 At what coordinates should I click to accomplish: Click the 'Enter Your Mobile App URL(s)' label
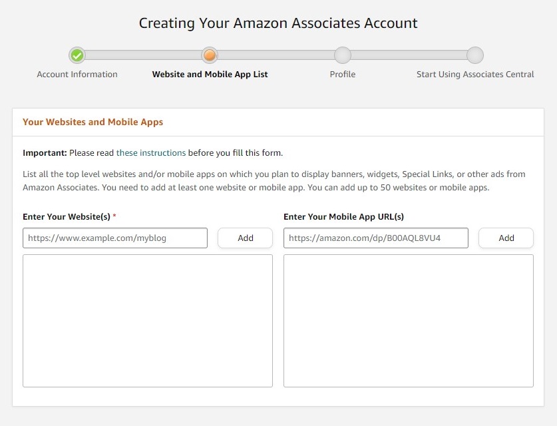(x=343, y=217)
